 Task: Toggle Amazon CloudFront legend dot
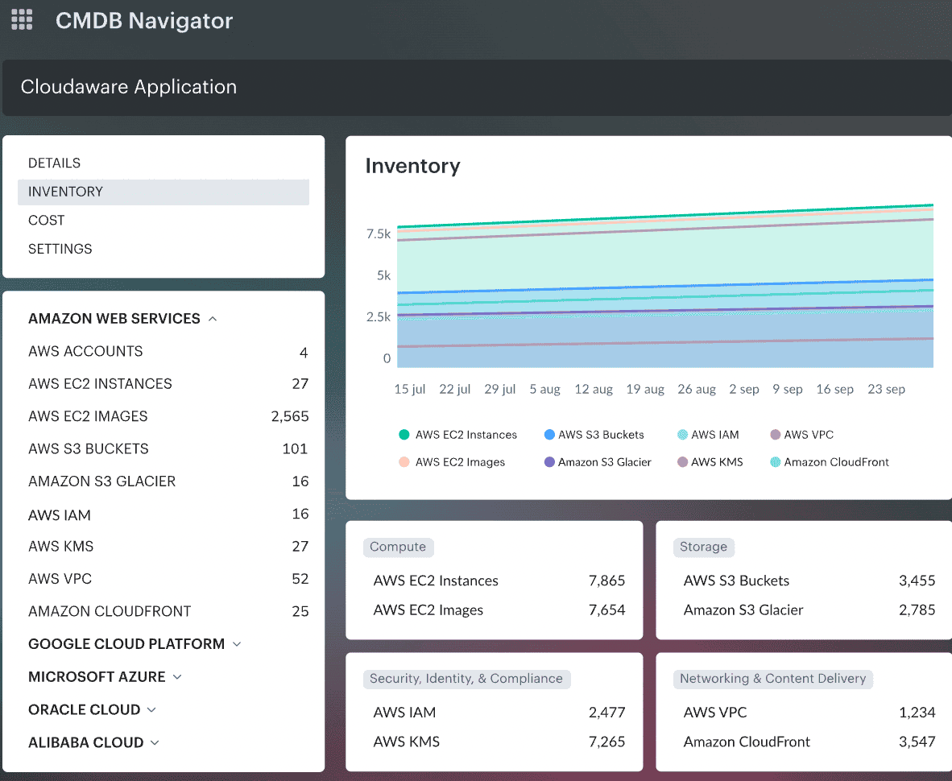(x=776, y=462)
